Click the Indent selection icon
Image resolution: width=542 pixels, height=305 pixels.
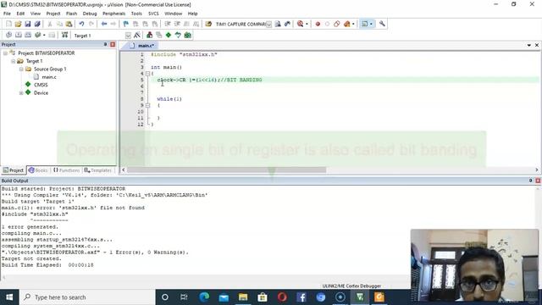pos(168,24)
